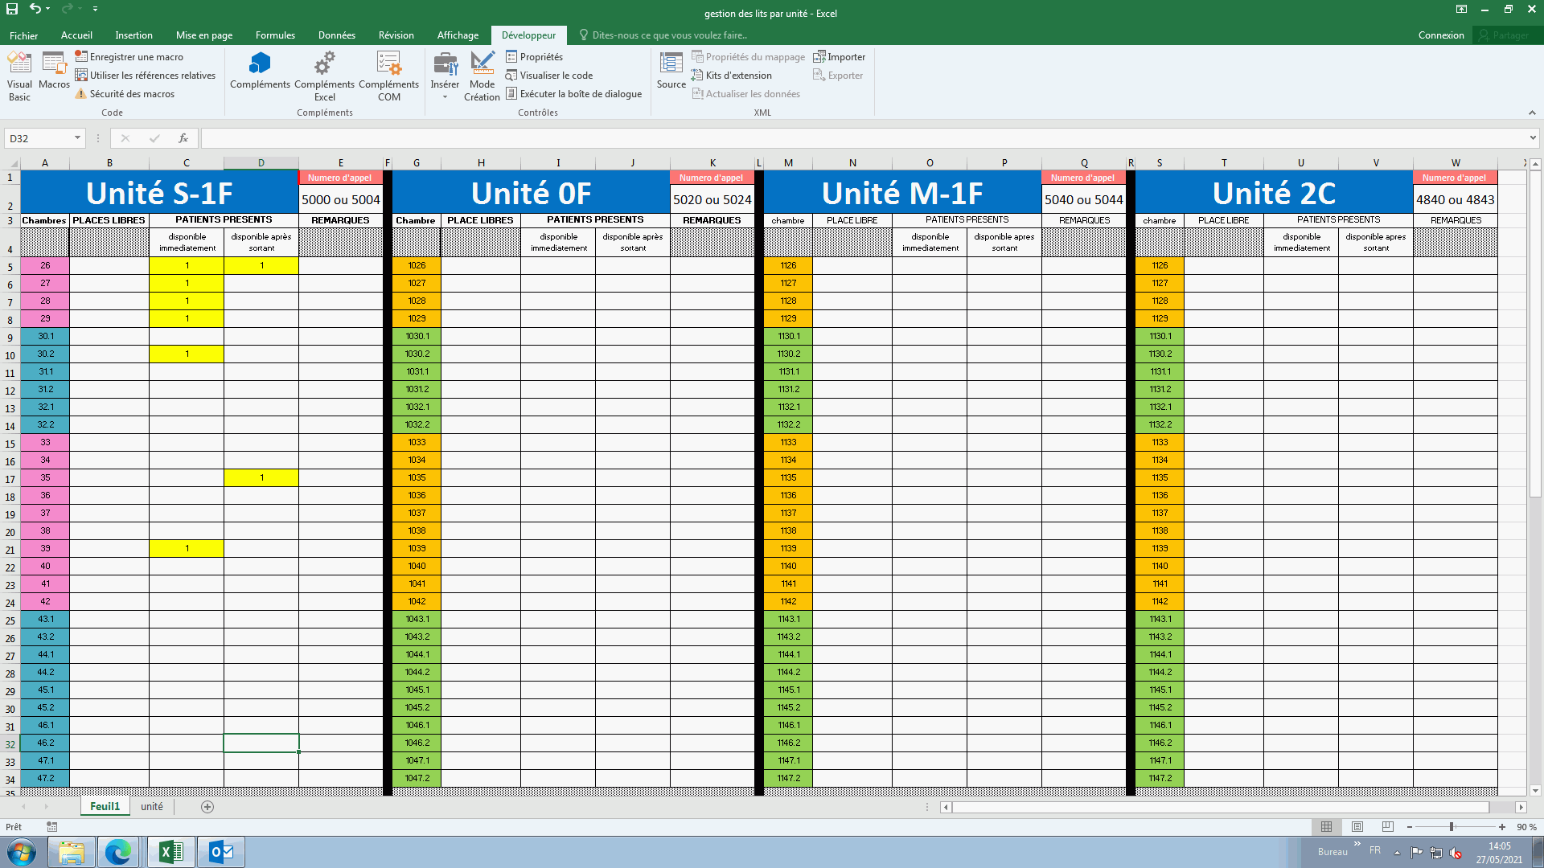Click the Macros icon
This screenshot has width=1544, height=868.
54,71
